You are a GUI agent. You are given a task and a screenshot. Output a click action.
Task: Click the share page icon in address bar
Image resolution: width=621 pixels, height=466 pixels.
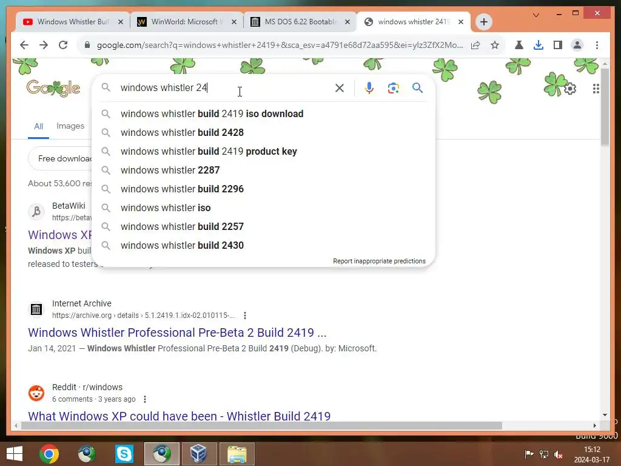(x=475, y=45)
